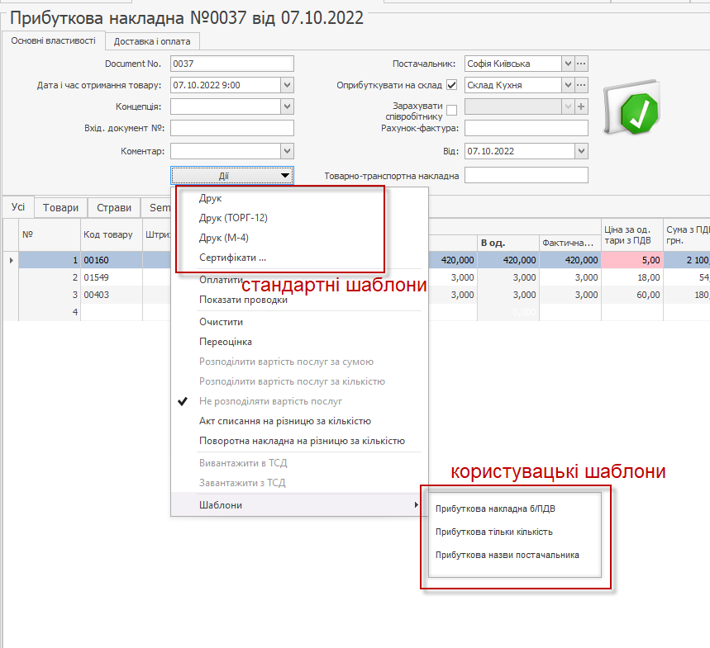Open the date and time received dropdown
This screenshot has height=648, width=710.
point(287,85)
